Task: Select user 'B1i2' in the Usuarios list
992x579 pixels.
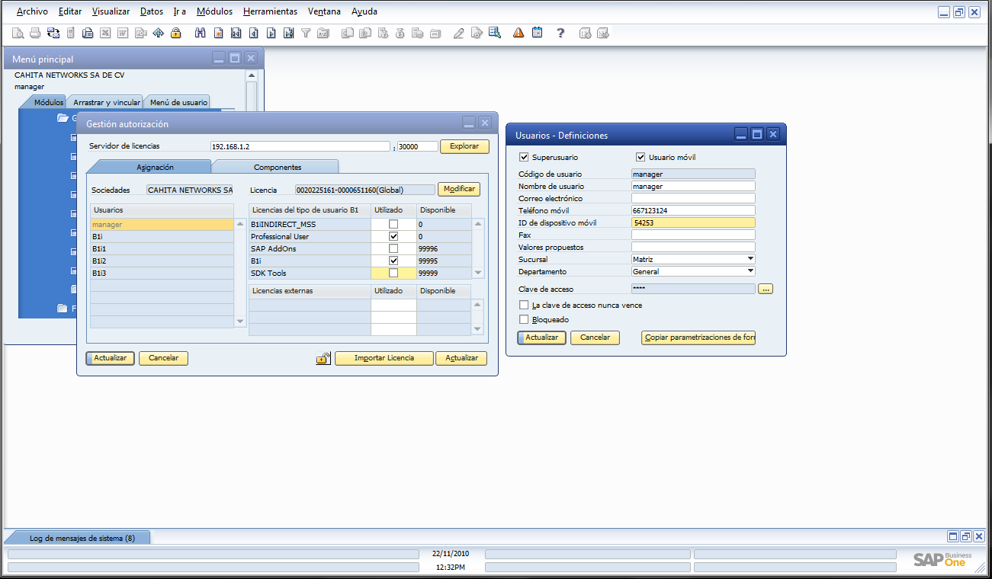Action: pos(162,261)
